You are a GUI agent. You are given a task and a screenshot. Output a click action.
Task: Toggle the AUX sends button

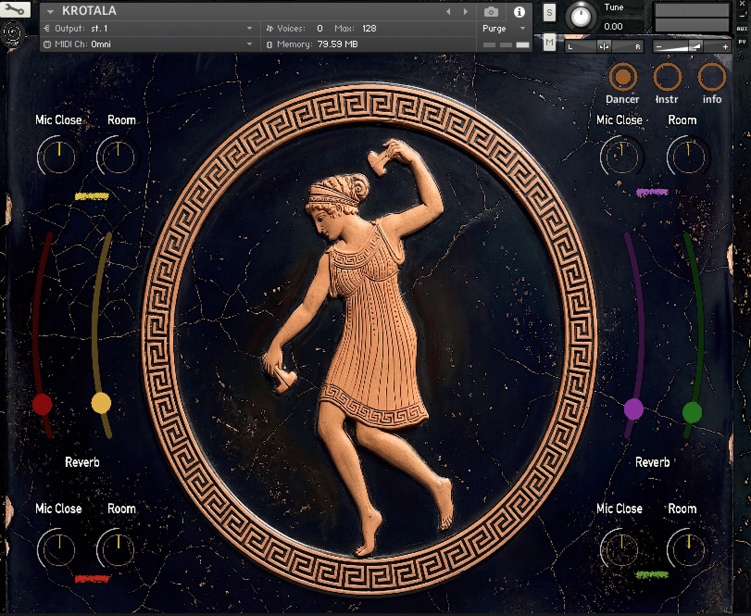(742, 28)
